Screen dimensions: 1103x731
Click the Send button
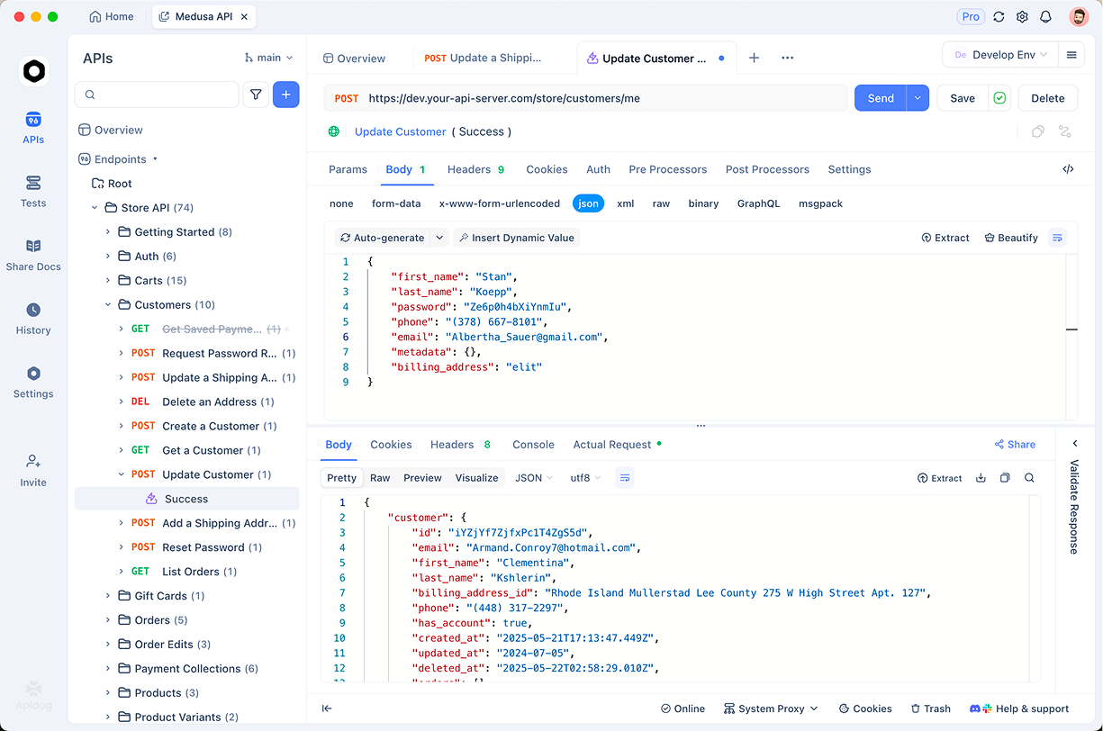[880, 97]
